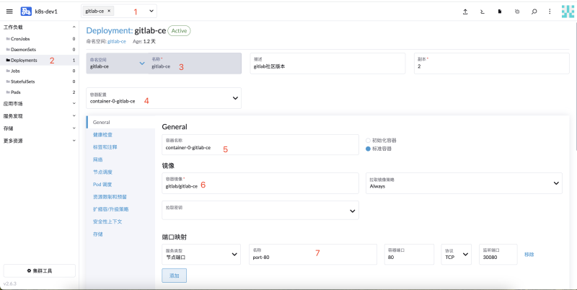Click the port name port-80 field

click(x=313, y=254)
